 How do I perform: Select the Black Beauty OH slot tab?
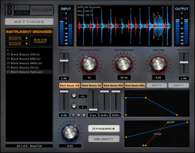pos(92,86)
